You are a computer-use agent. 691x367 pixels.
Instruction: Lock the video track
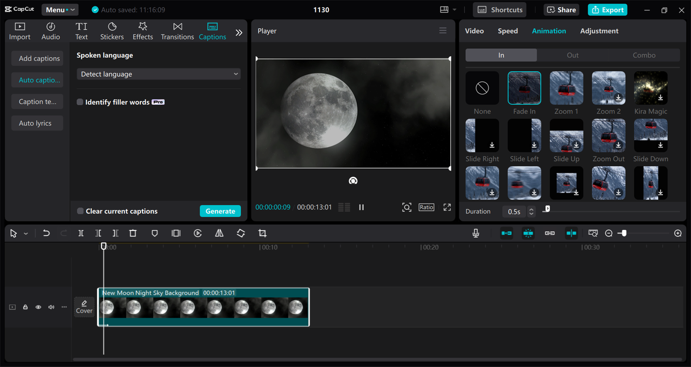click(x=25, y=307)
